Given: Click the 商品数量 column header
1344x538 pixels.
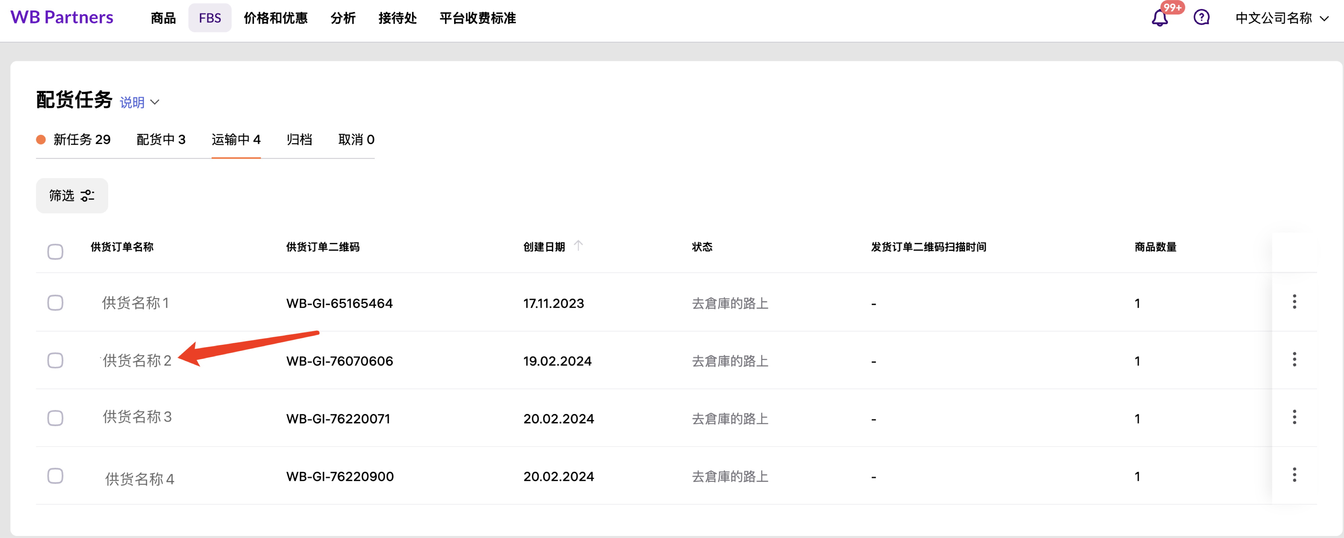Looking at the screenshot, I should pyautogui.click(x=1156, y=247).
